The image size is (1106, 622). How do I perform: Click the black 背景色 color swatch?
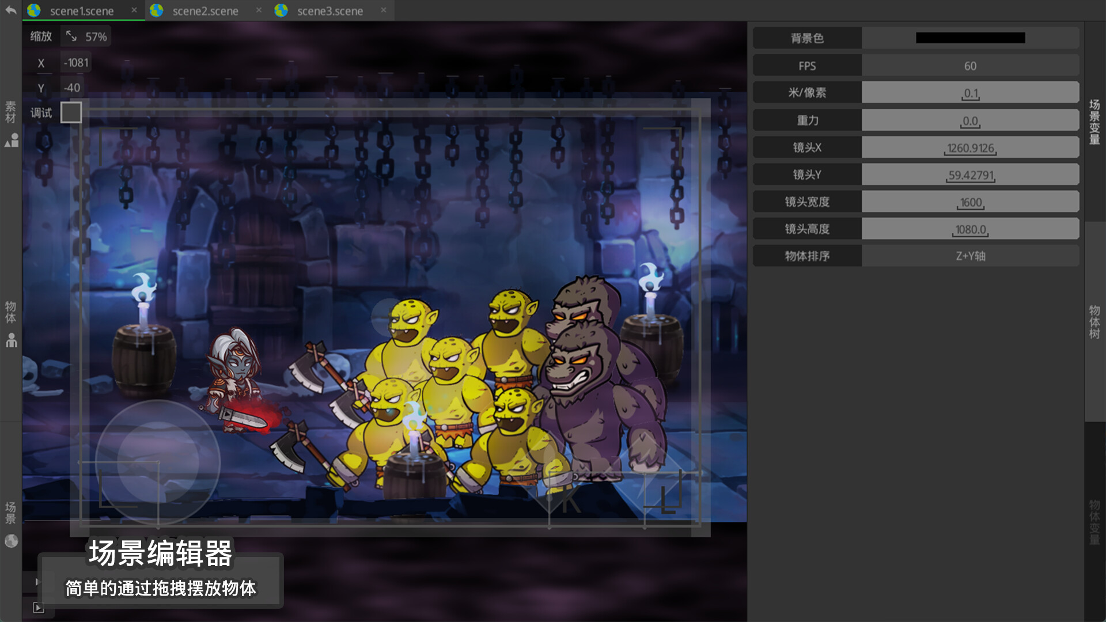[x=970, y=38]
